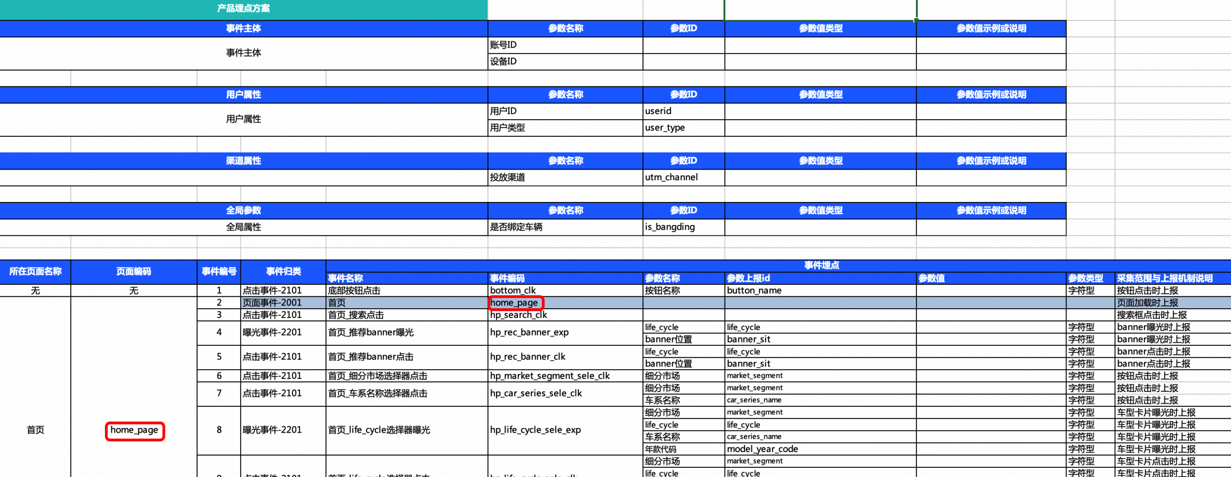The image size is (1231, 477).
Task: Click the 全局属性 cell
Action: tap(243, 227)
